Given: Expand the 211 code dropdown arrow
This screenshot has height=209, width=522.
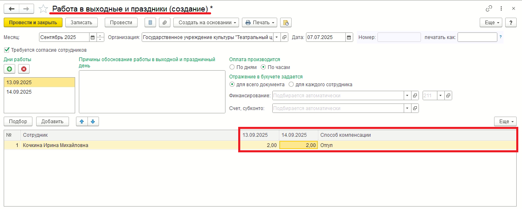Looking at the screenshot, I should click(441, 96).
